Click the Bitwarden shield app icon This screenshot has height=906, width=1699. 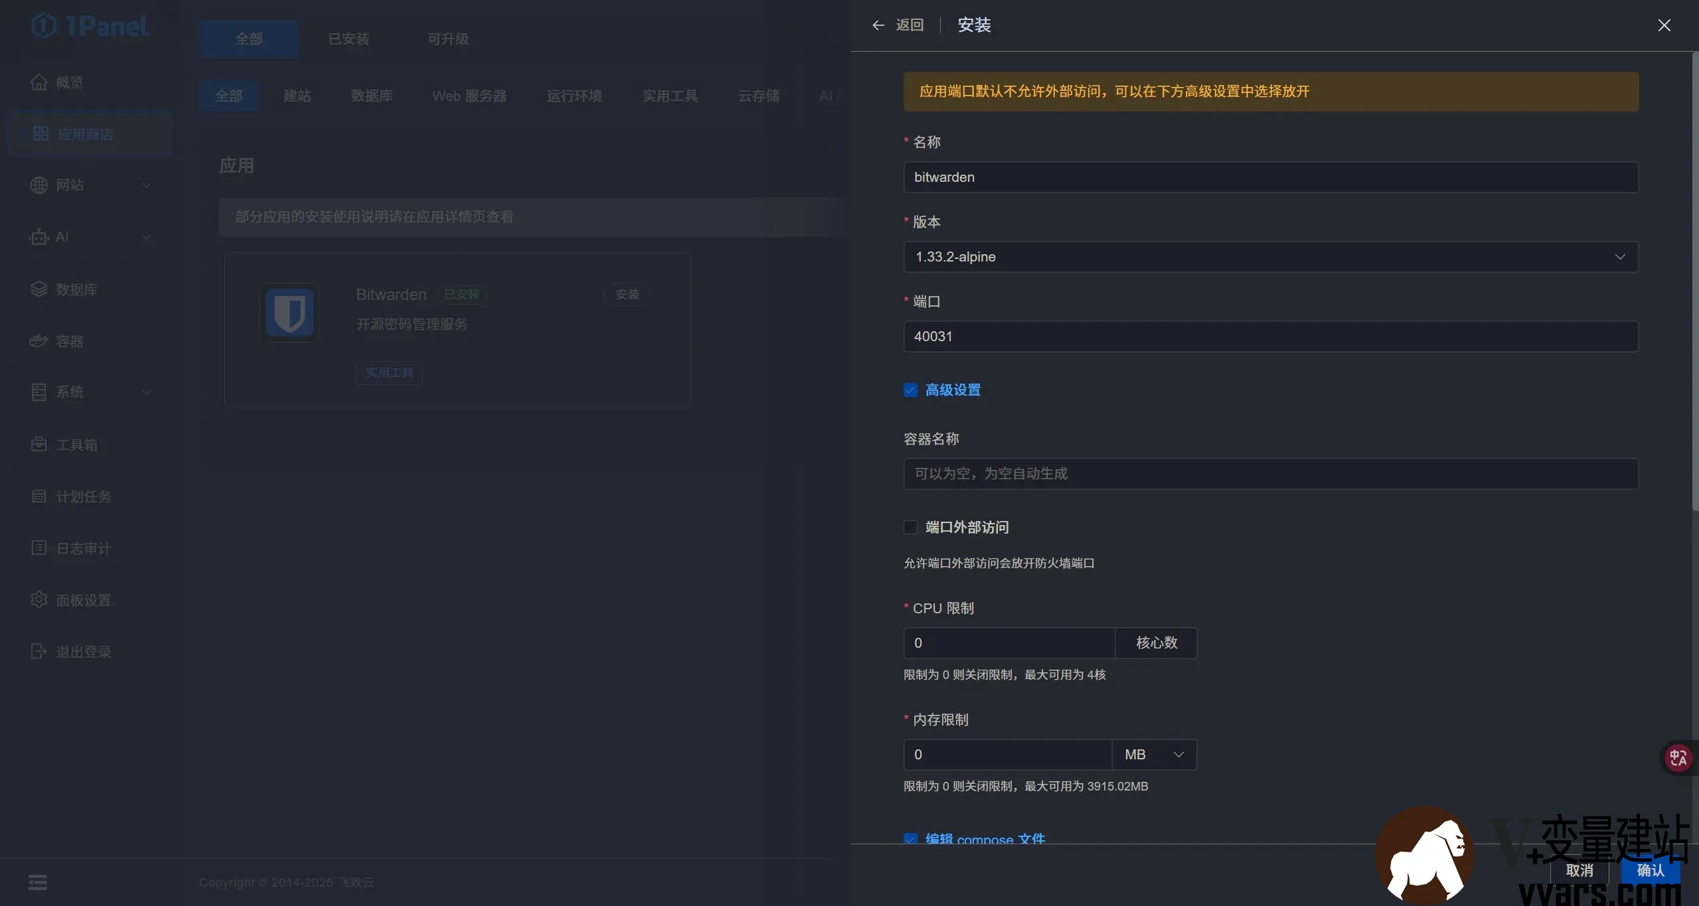tap(289, 313)
